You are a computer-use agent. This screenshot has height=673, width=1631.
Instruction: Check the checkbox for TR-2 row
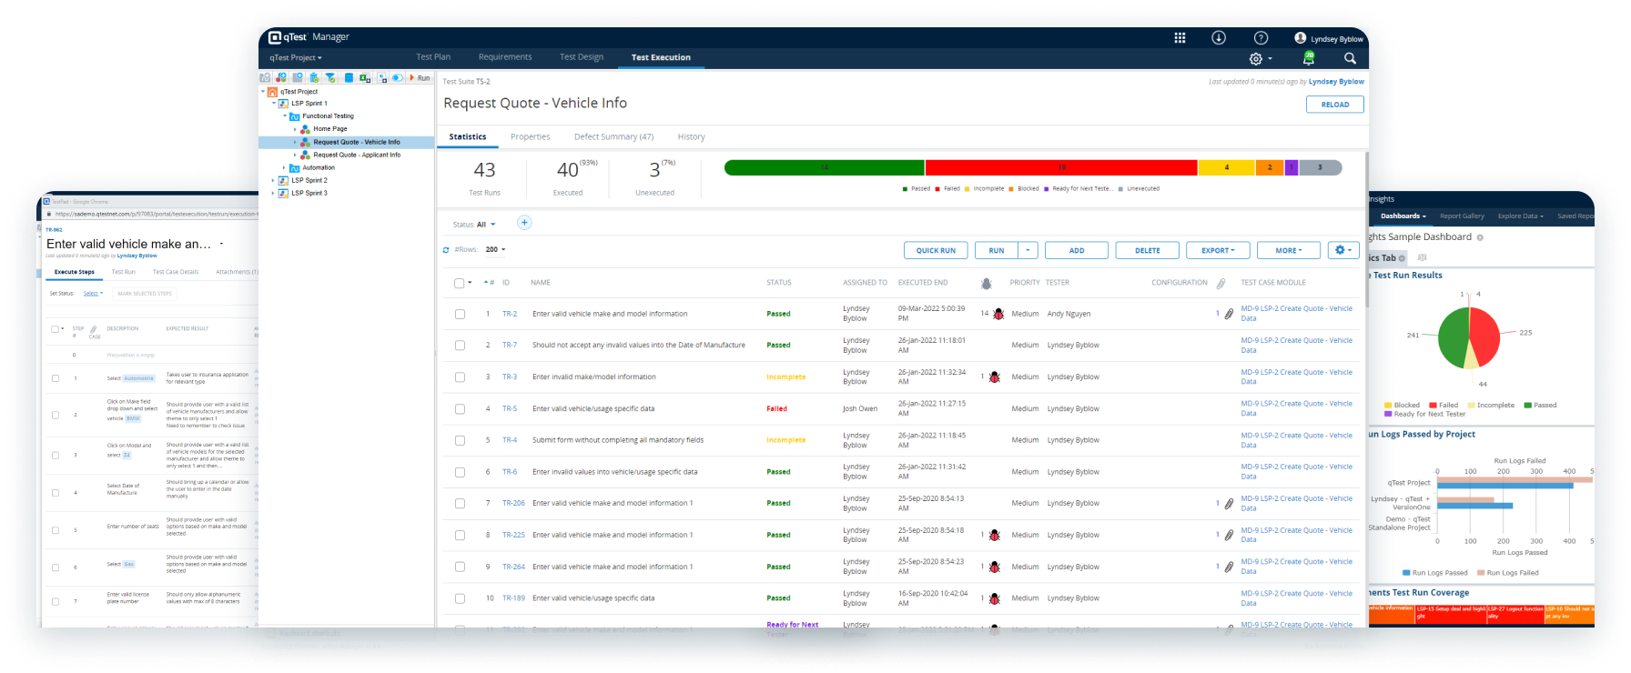(x=460, y=314)
